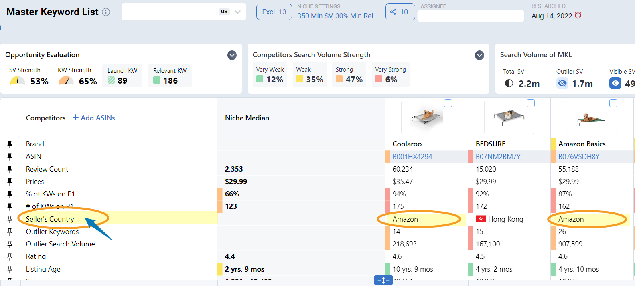The height and width of the screenshot is (286, 635).
Task: Click the researched date Aug 14, 2022
Action: [552, 16]
